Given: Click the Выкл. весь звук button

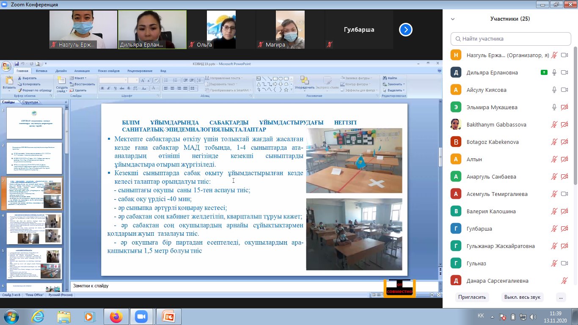Looking at the screenshot, I should click(522, 297).
